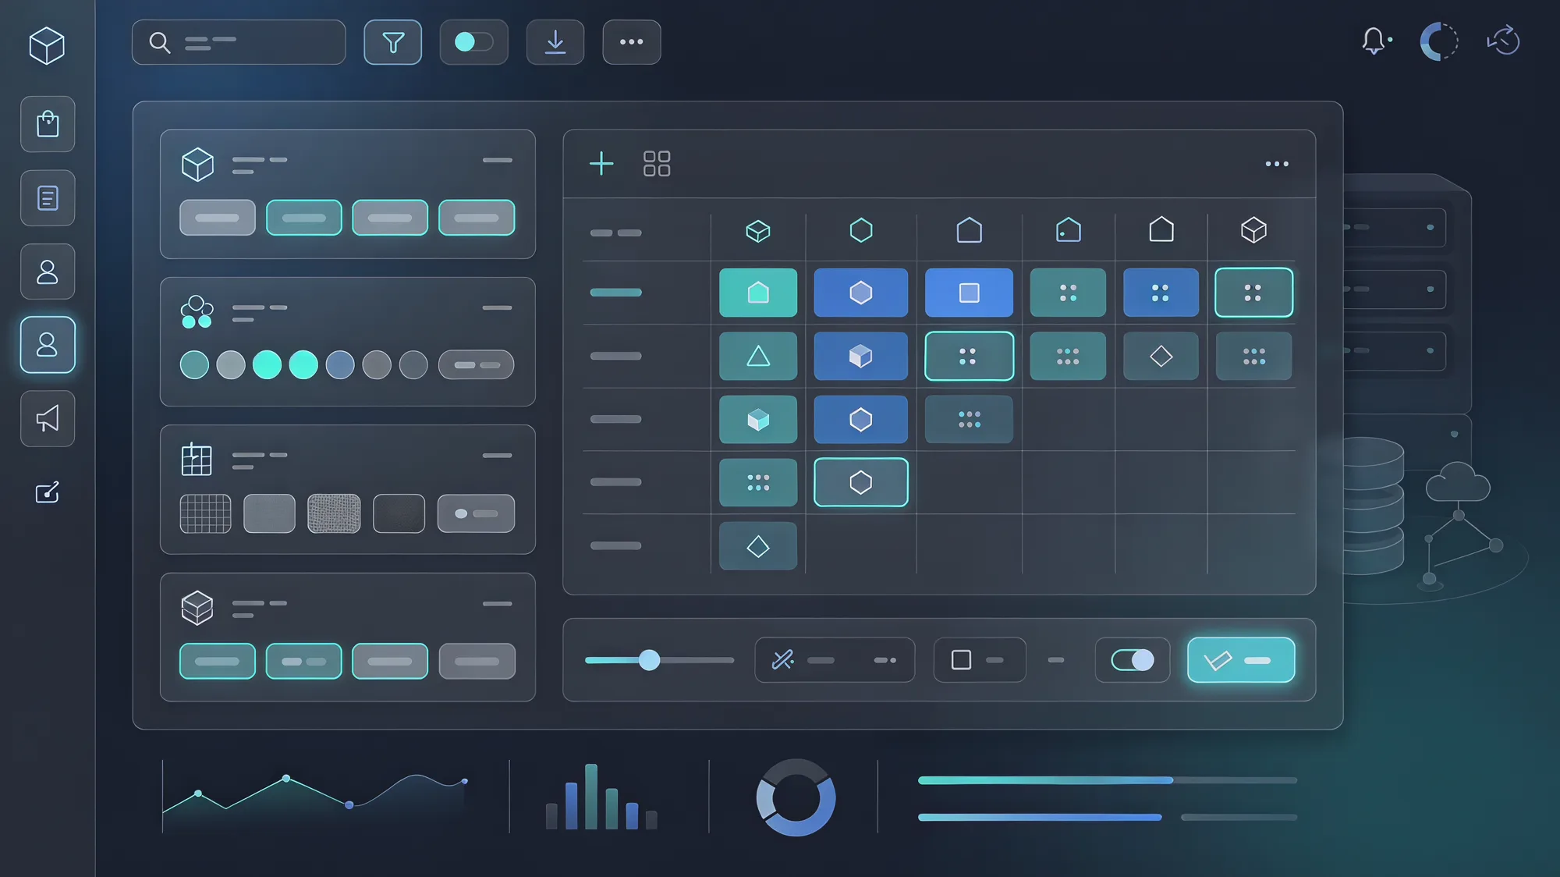Open the megaphone announcements sidebar icon
Viewport: 1560px width, 877px height.
click(x=48, y=419)
